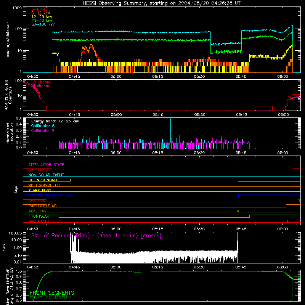This screenshot has height=305, width=305.
Task: Click the Flags axis label
Action: 16,190
